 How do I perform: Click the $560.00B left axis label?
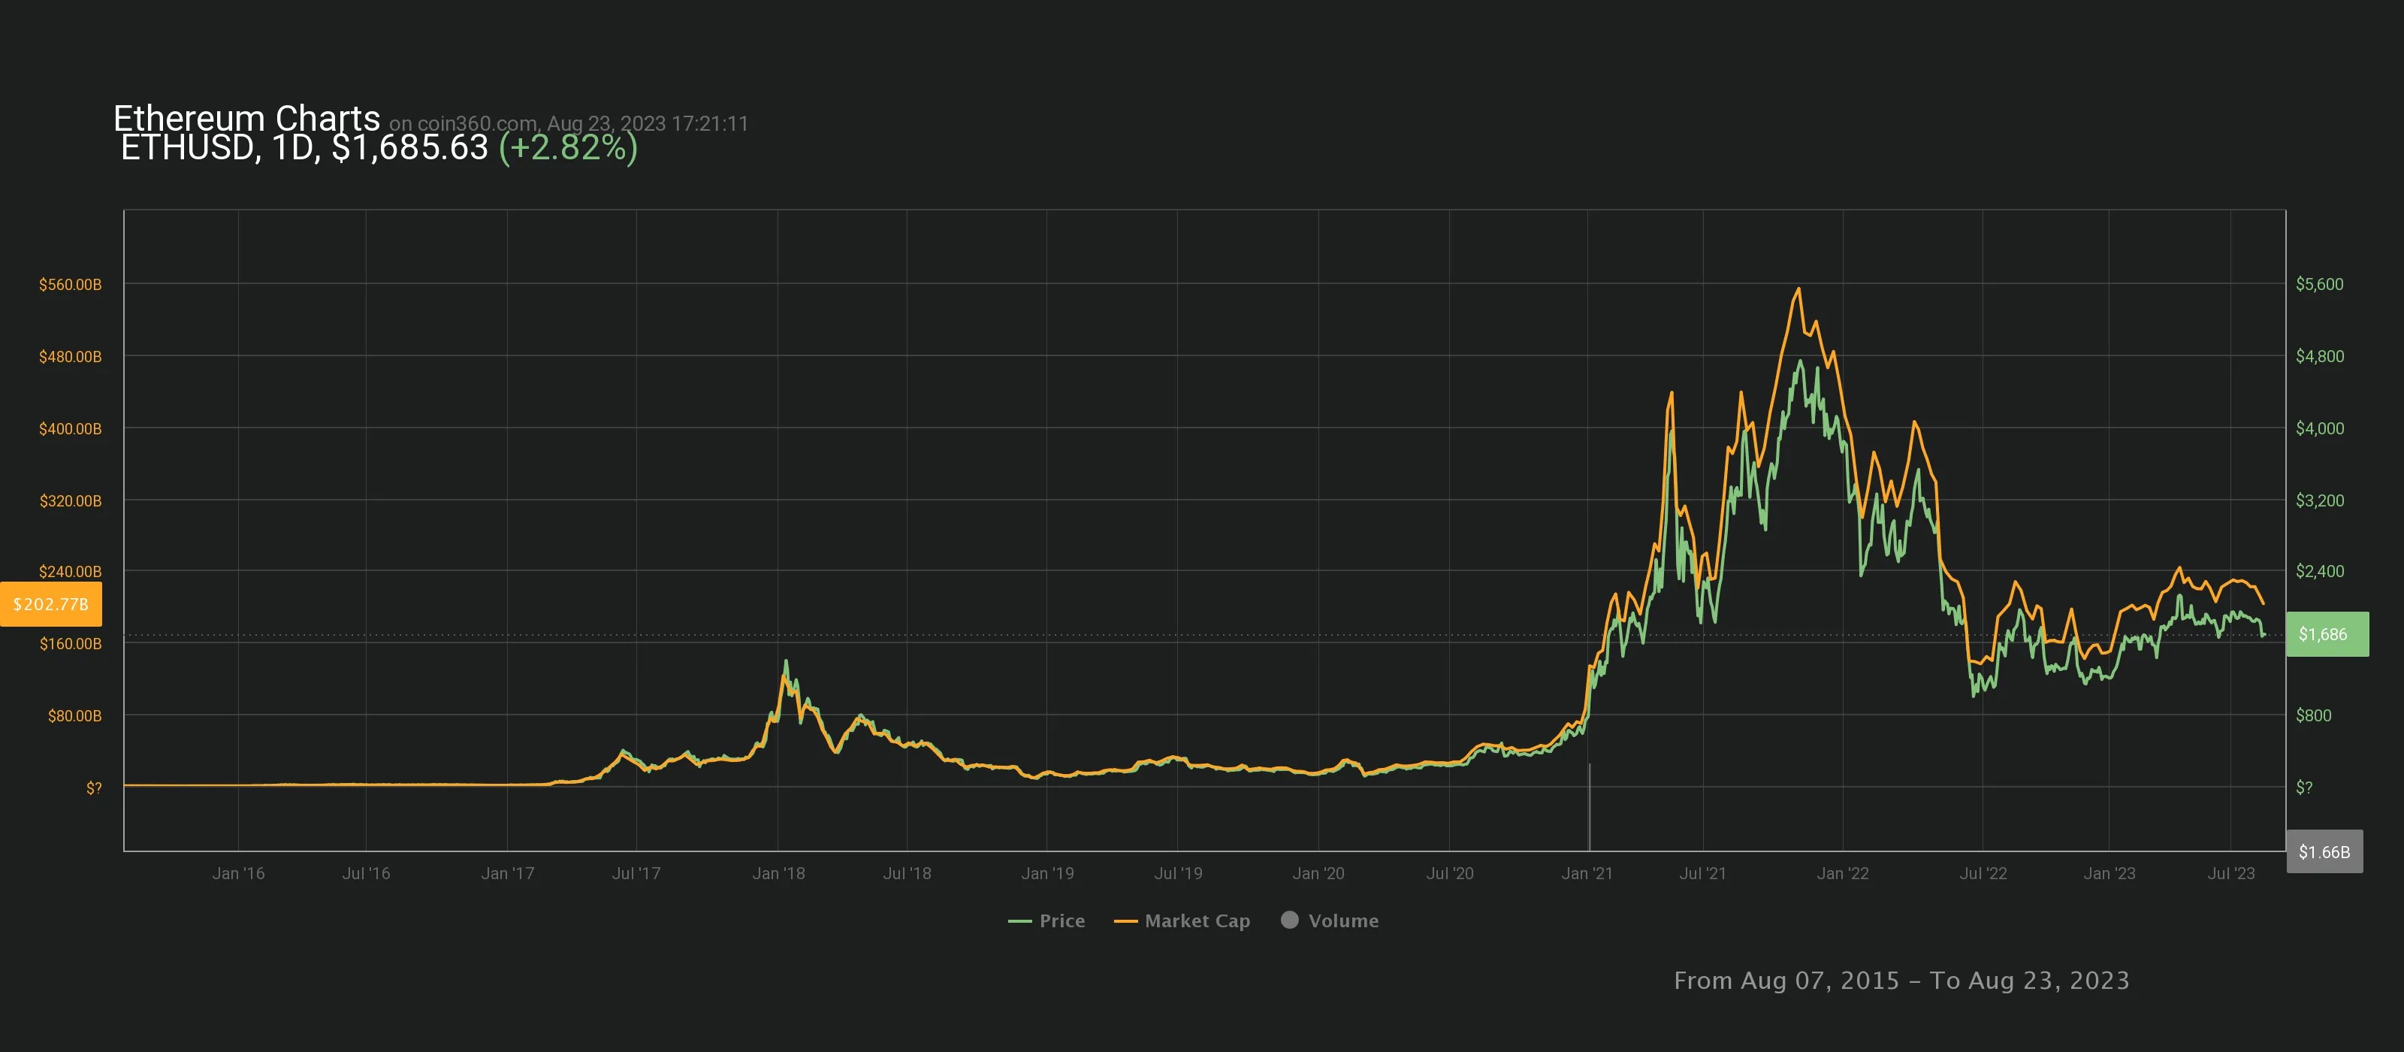[x=70, y=284]
